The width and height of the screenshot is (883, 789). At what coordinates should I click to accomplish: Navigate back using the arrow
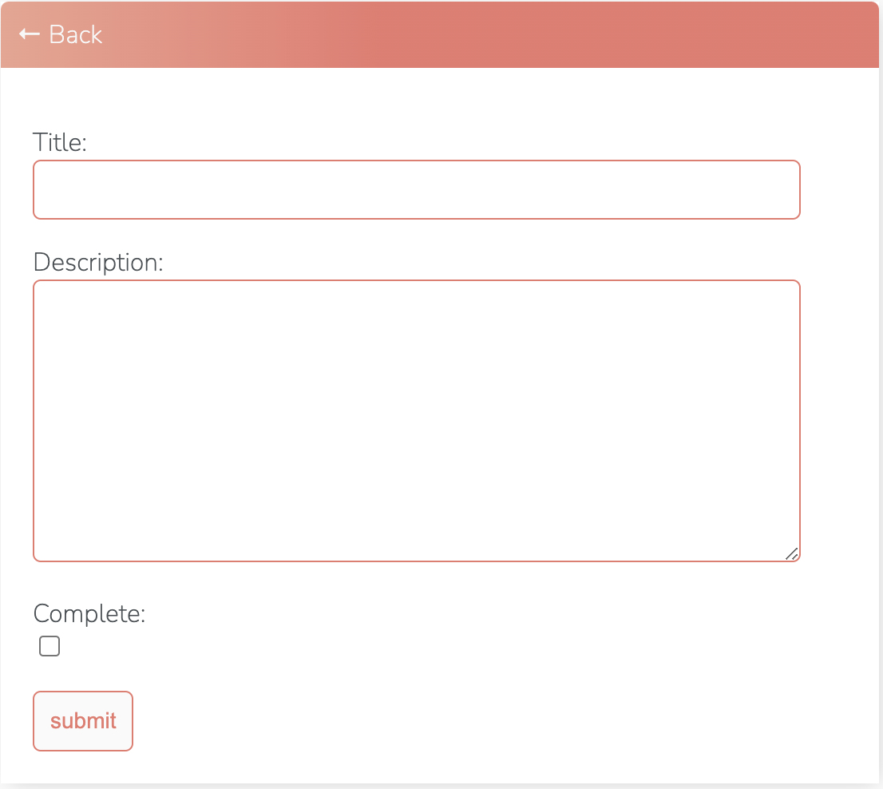point(29,34)
